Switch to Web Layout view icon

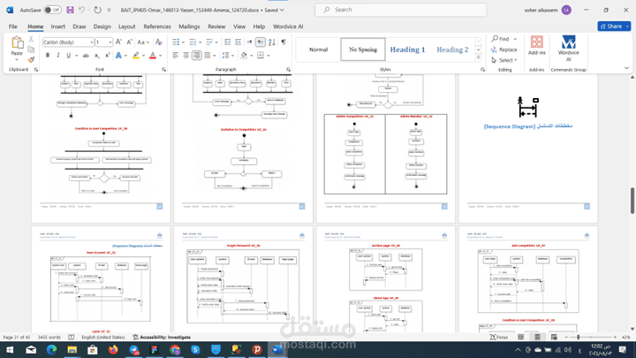(x=554, y=337)
